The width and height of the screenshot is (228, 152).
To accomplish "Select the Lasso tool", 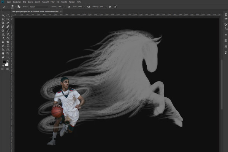I will coord(3,19).
